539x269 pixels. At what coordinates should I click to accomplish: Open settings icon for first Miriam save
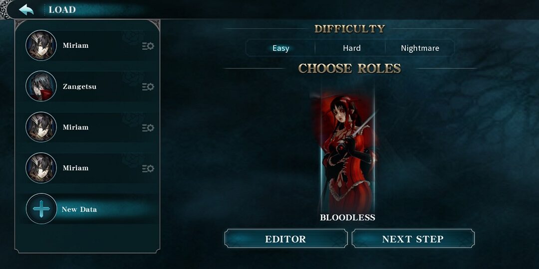coord(148,46)
